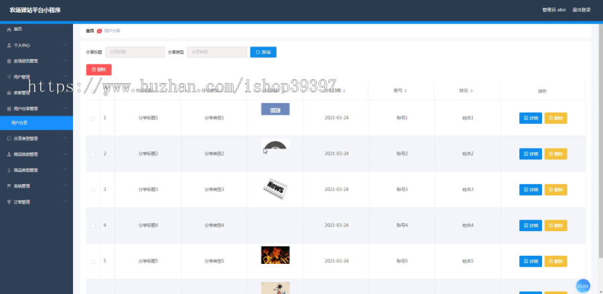Click the 退出登录 link in header
The image size is (603, 294).
pyautogui.click(x=582, y=10)
